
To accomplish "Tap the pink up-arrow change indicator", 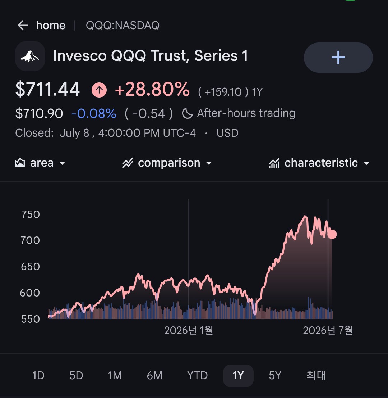I will (99, 90).
